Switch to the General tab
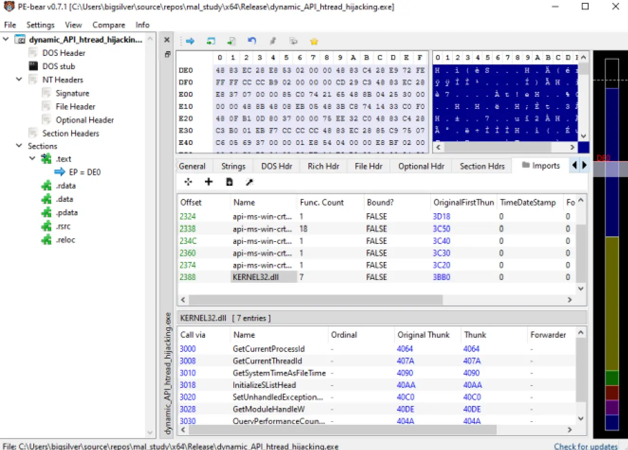Screen dimensions: 628x450 click(192, 166)
